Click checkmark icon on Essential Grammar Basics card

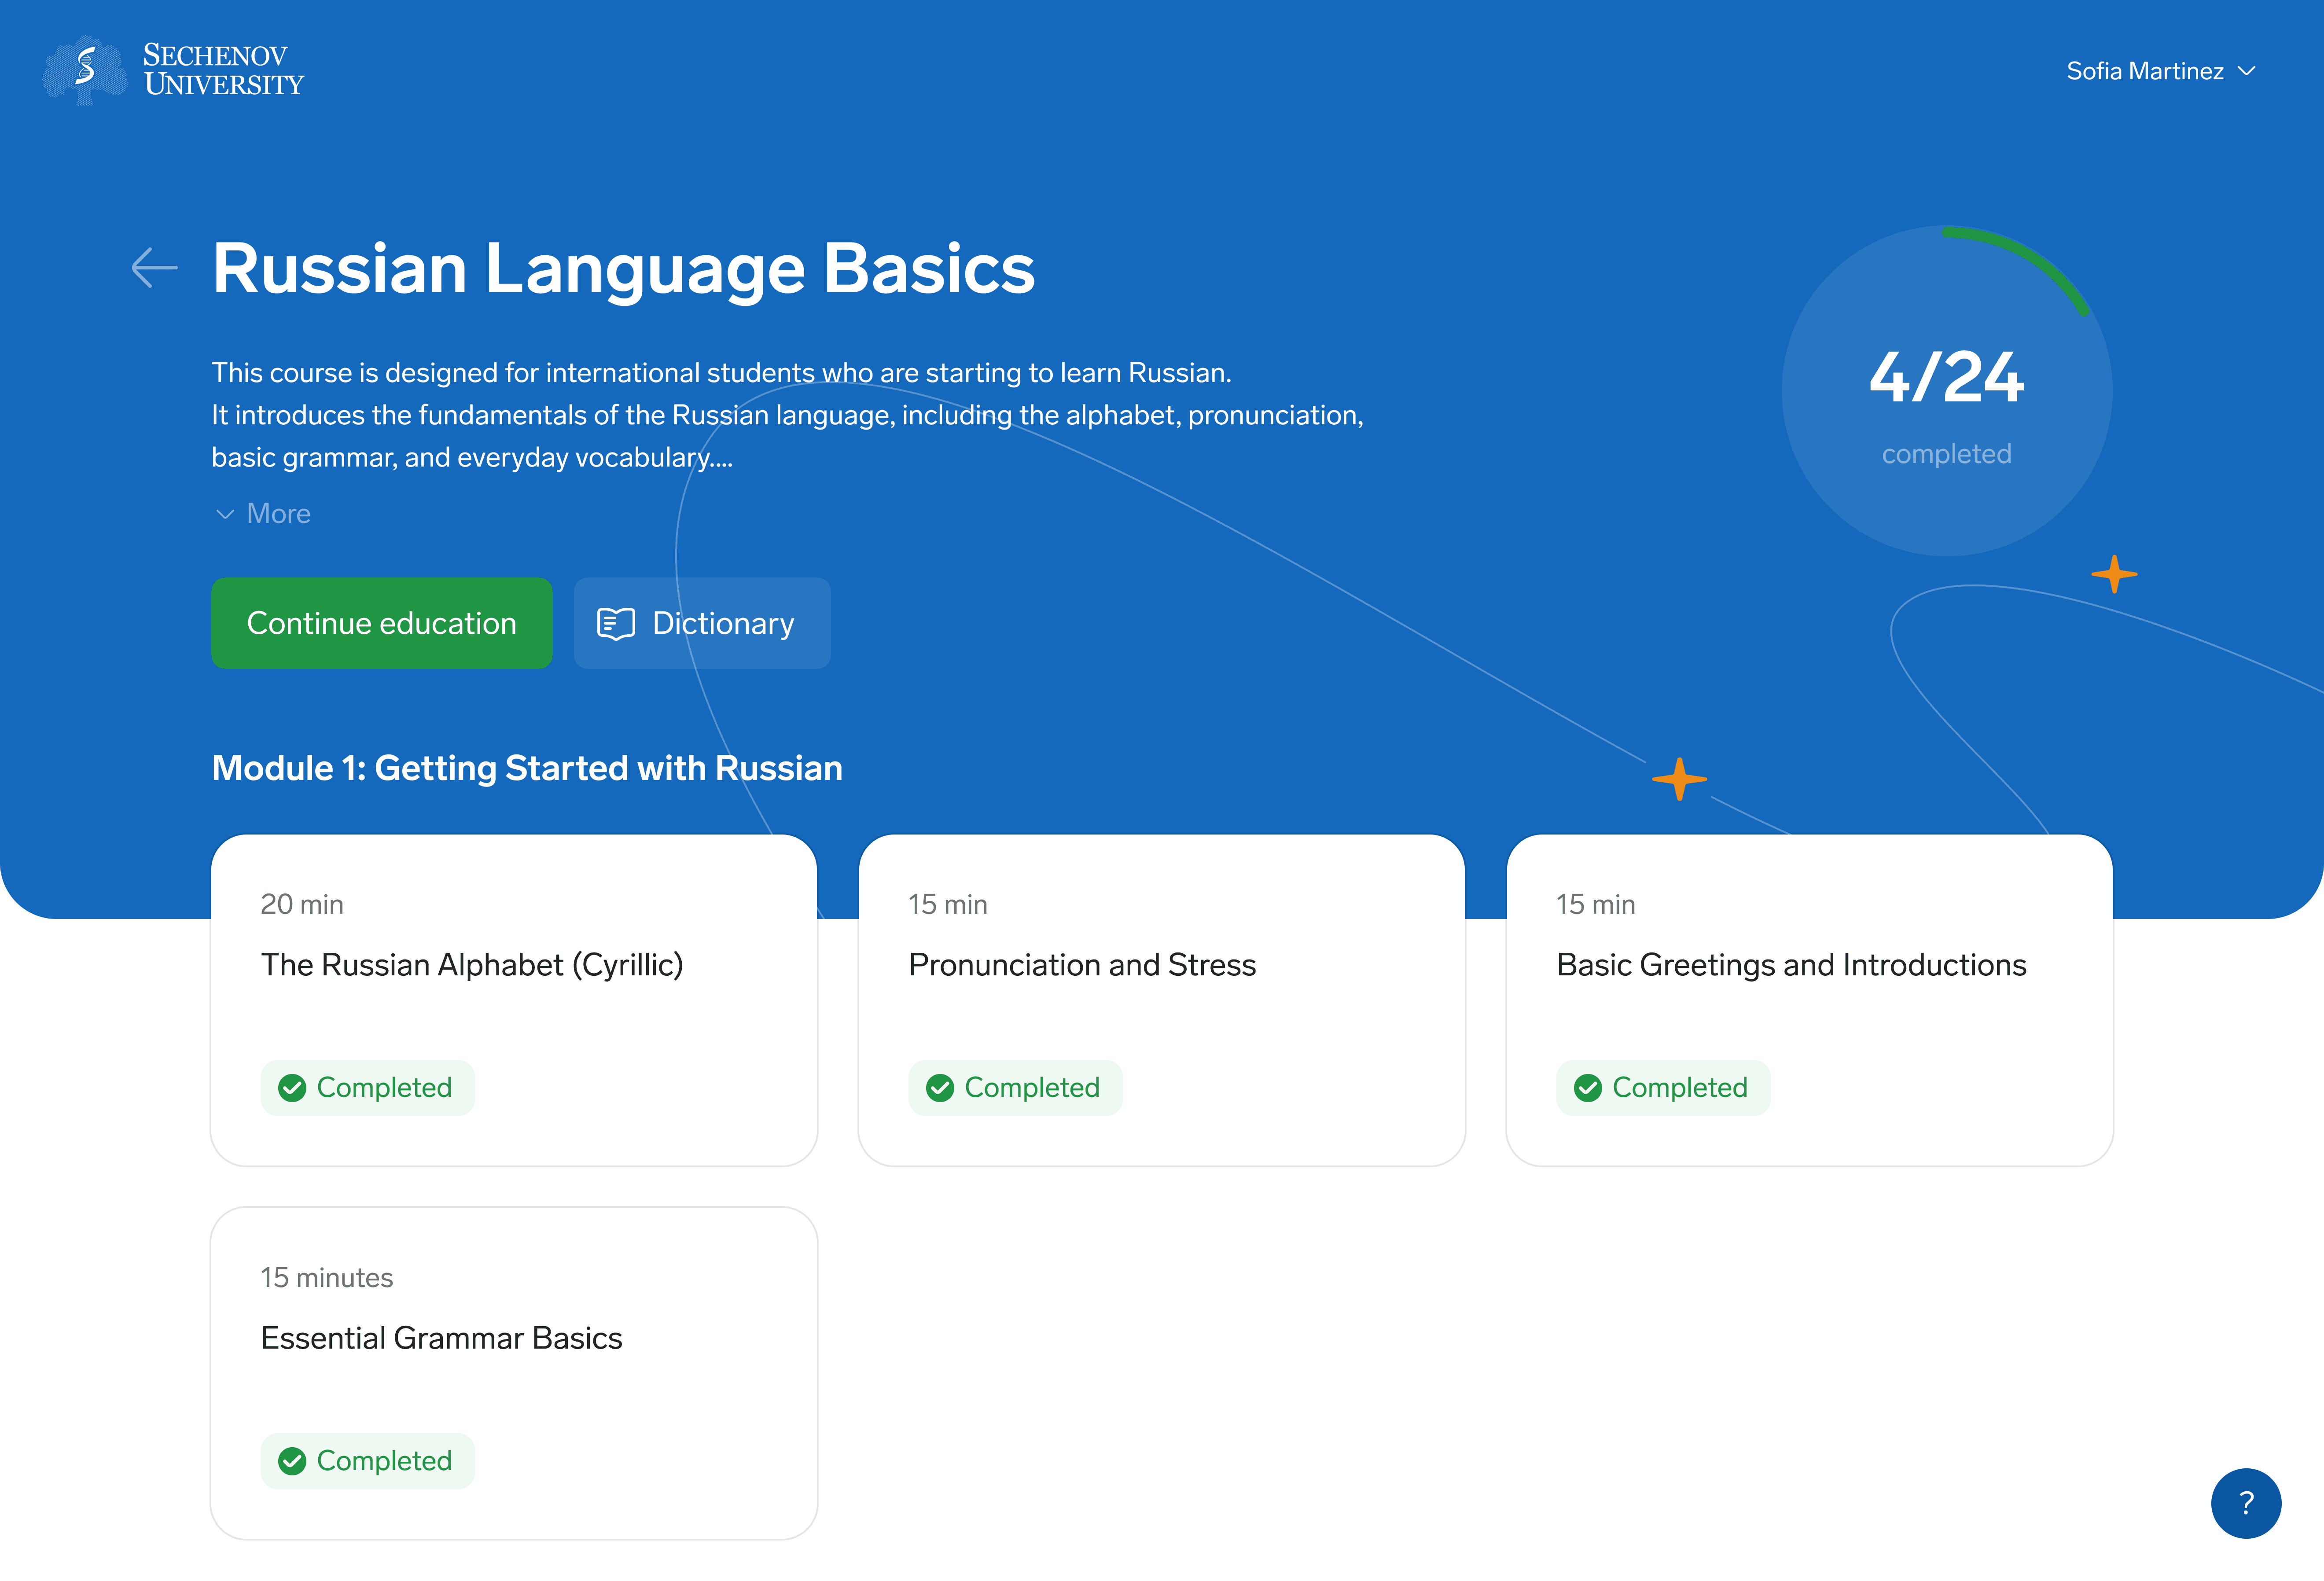292,1461
